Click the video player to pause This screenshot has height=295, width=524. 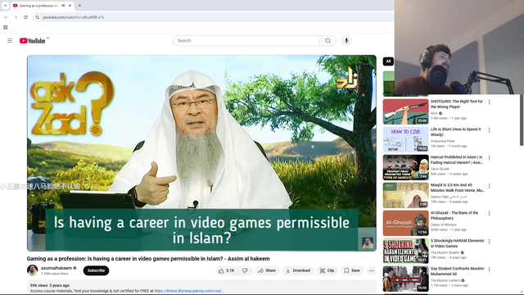tap(201, 153)
